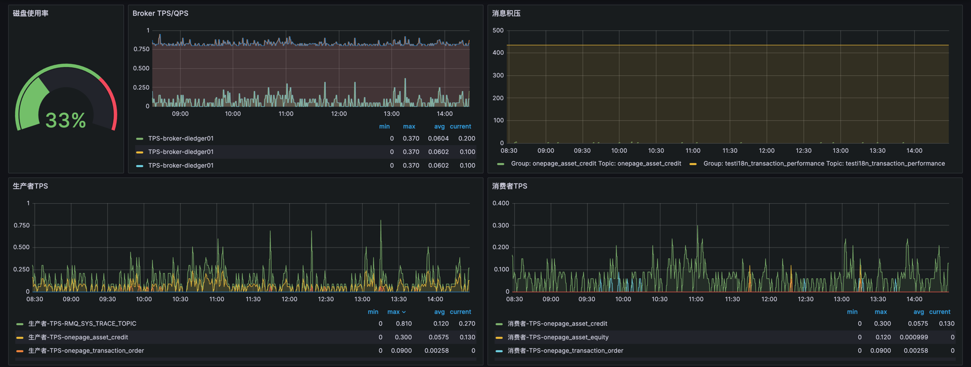Toggle 消费者-TPS-onepage_transaction_order series
Viewport: 971px width, 367px height.
pos(565,351)
